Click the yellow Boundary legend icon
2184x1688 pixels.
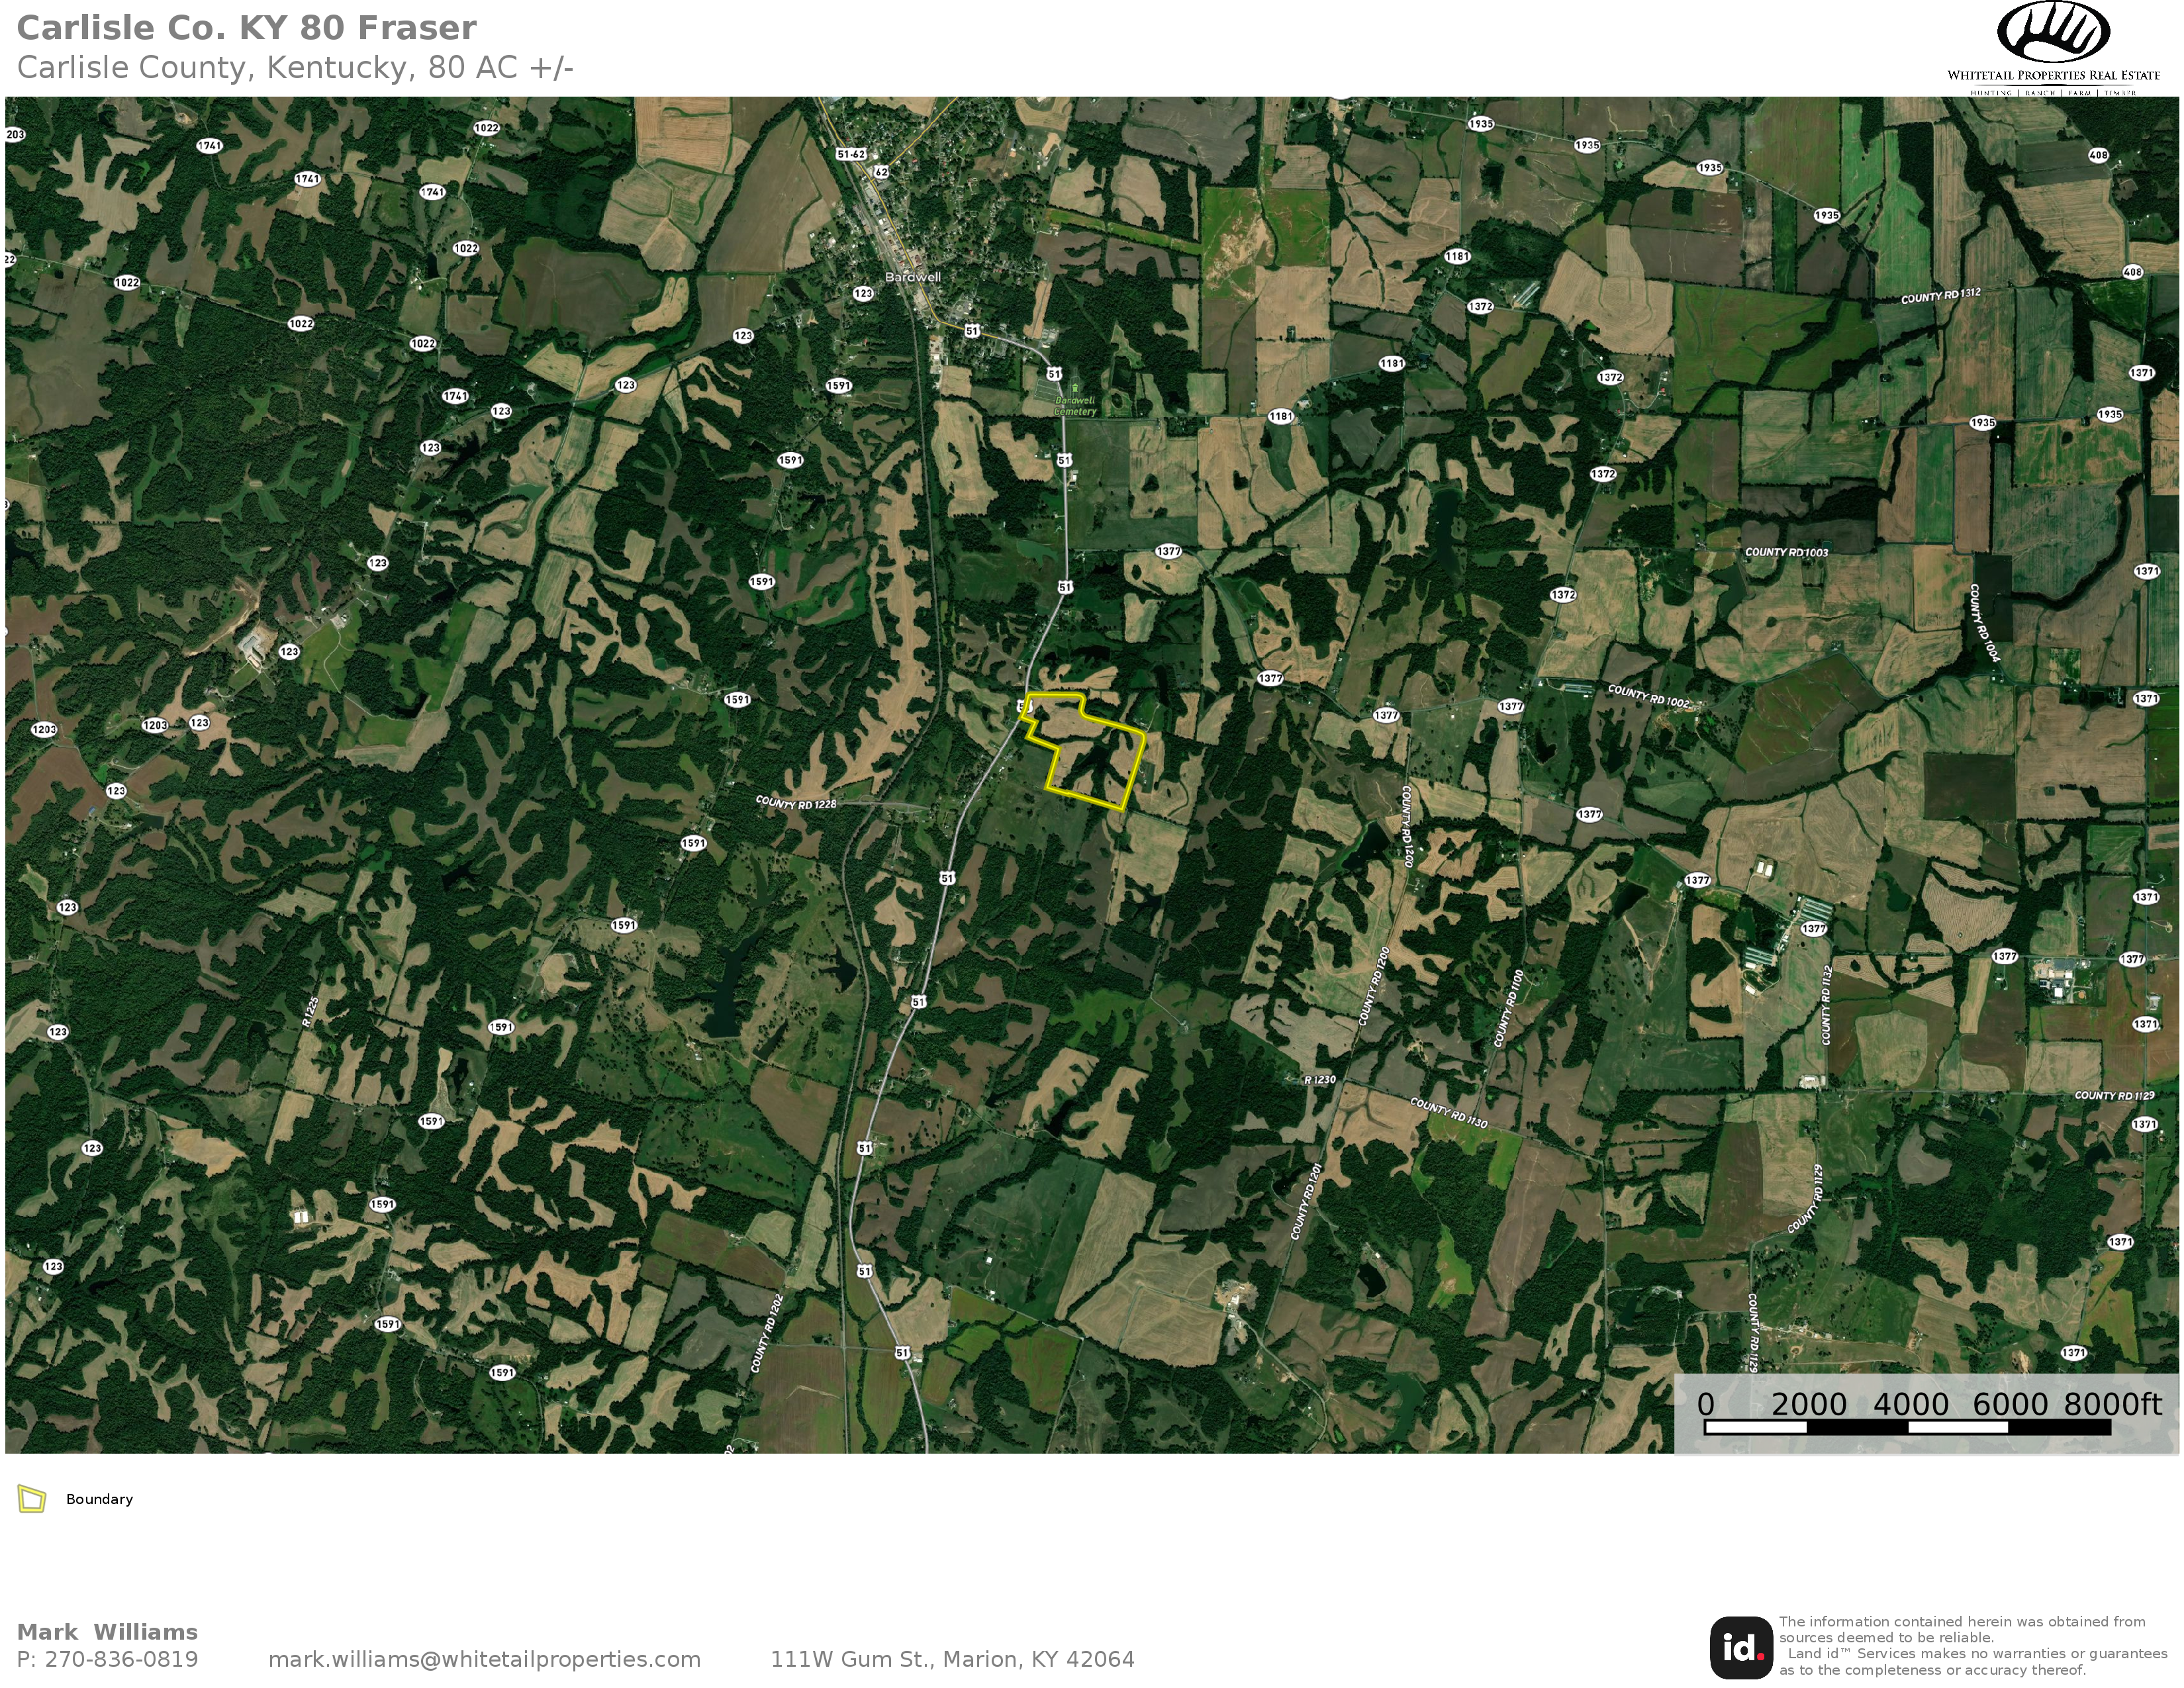(x=32, y=1499)
